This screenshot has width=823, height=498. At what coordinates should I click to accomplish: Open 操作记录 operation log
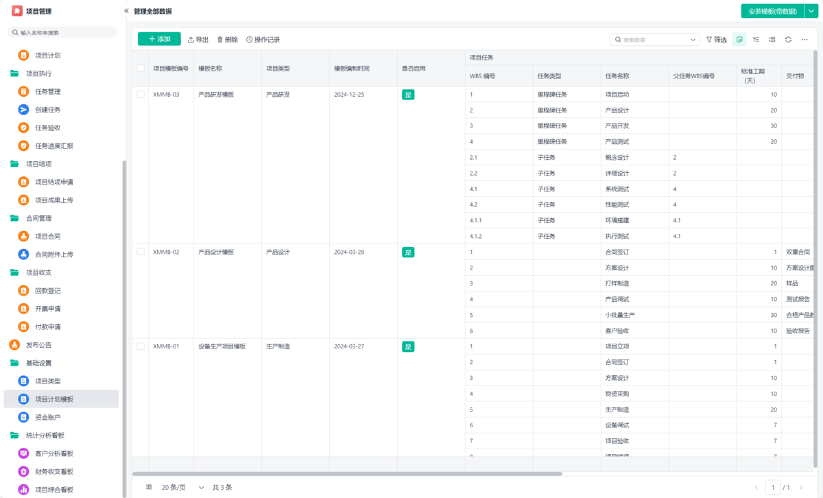click(263, 40)
